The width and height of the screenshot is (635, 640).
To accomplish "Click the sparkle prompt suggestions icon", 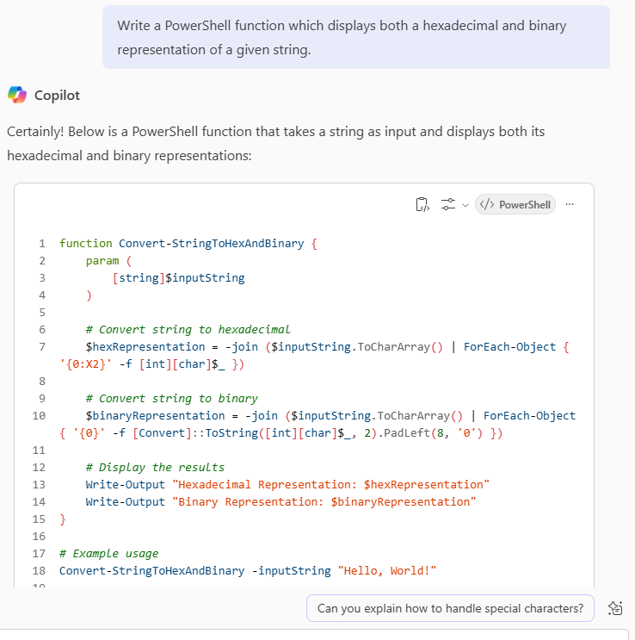I will [615, 608].
